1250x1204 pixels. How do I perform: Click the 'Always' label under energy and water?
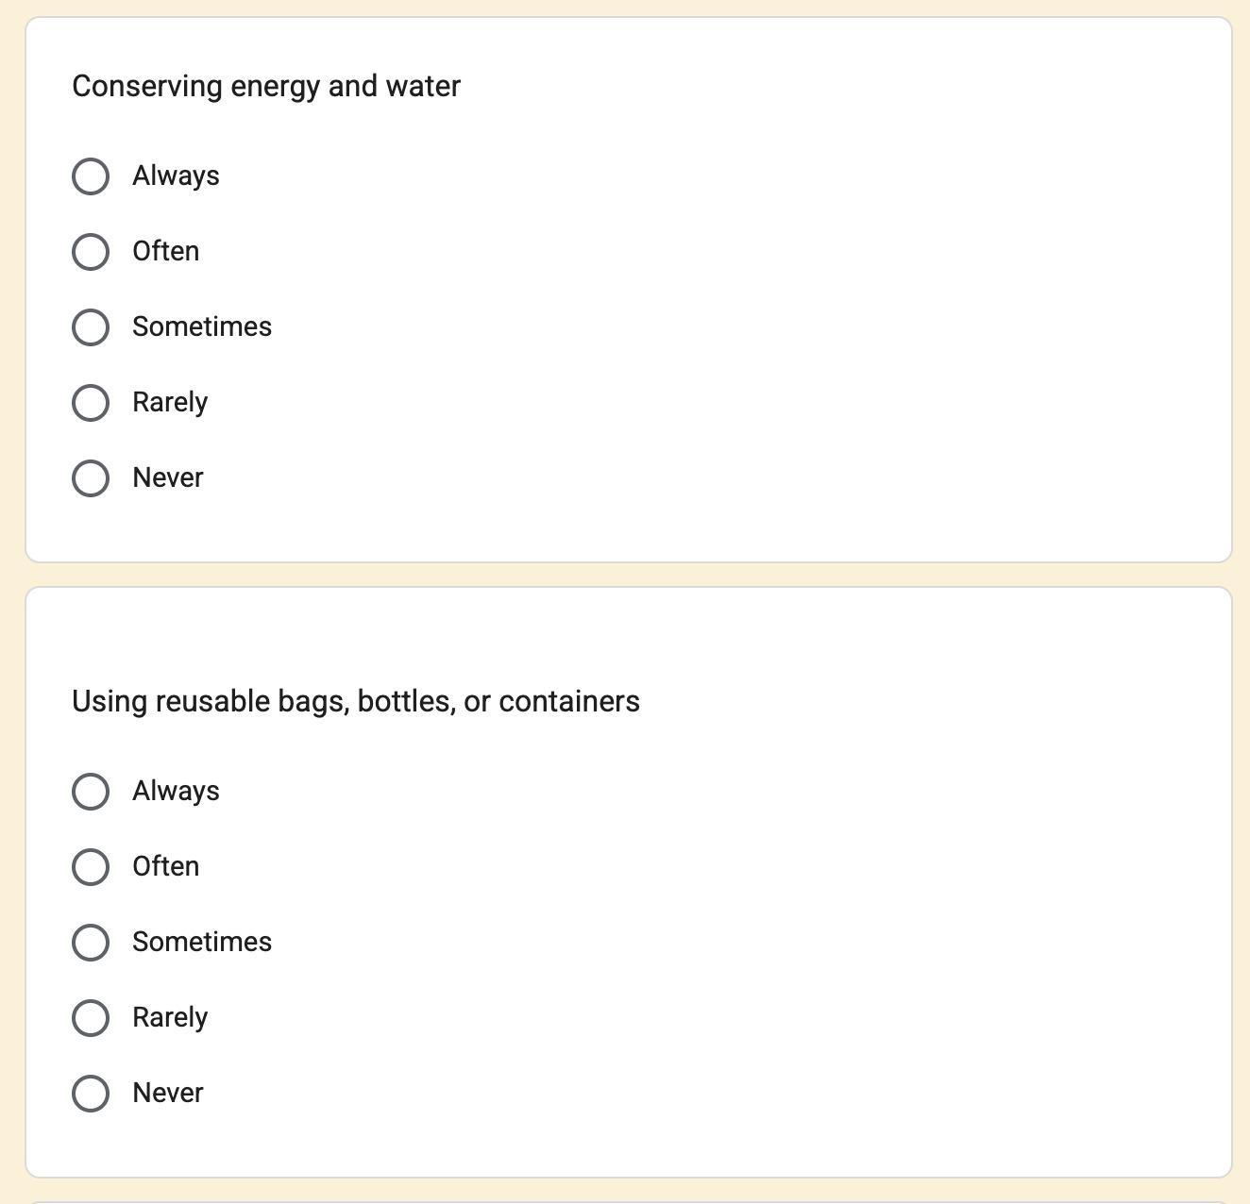pos(176,176)
